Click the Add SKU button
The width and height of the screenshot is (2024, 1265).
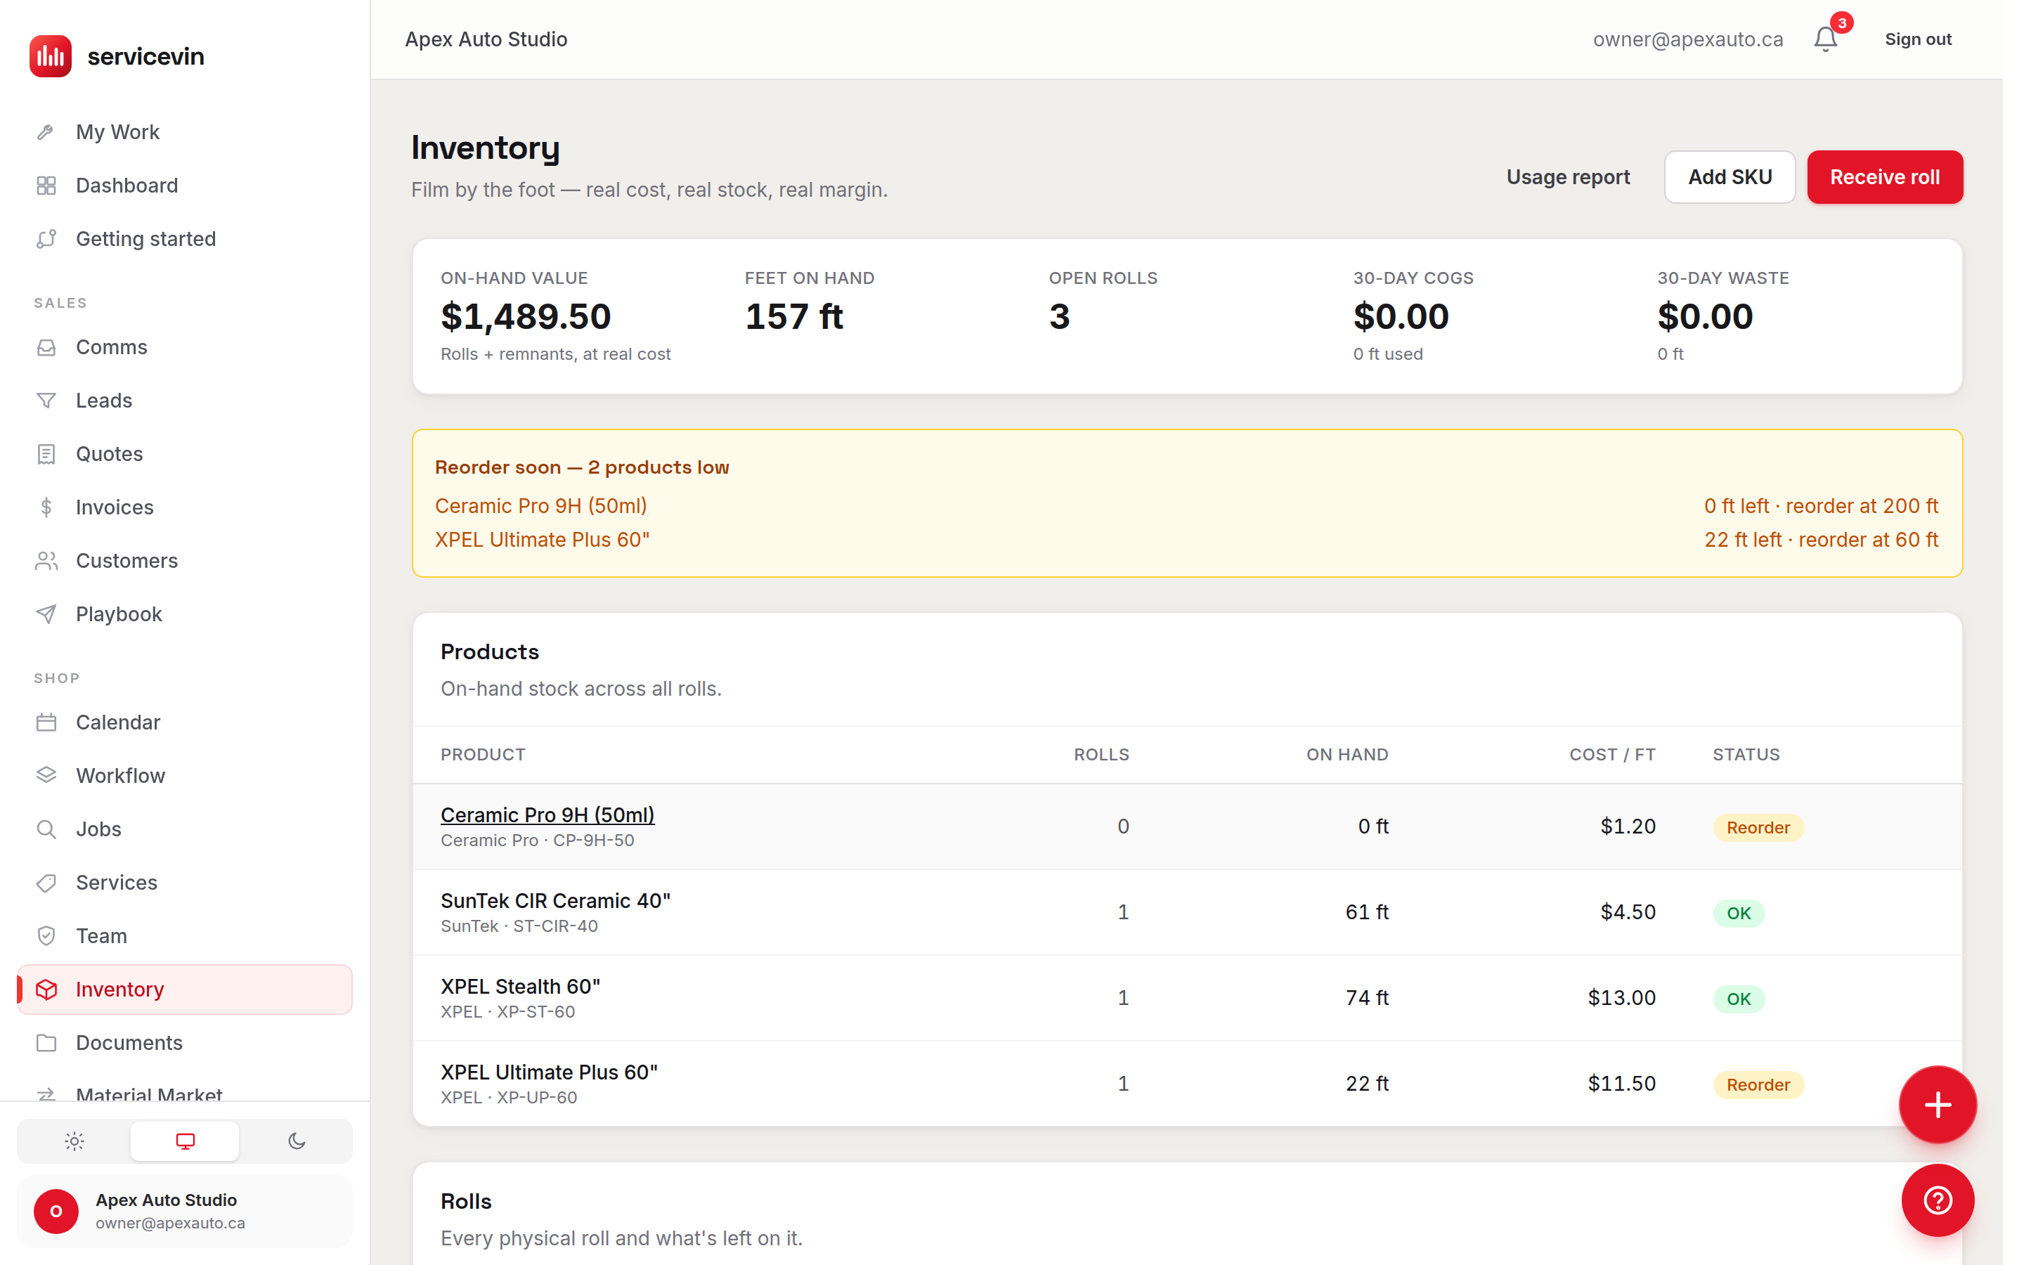pyautogui.click(x=1730, y=177)
